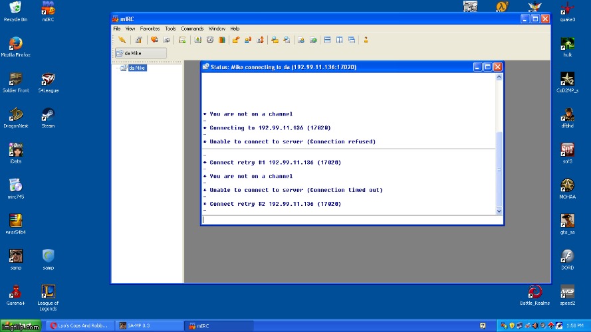Screen dimensions: 591x332
Task: Switch to SA-MP 0.3 in the taskbar
Action: click(x=148, y=325)
